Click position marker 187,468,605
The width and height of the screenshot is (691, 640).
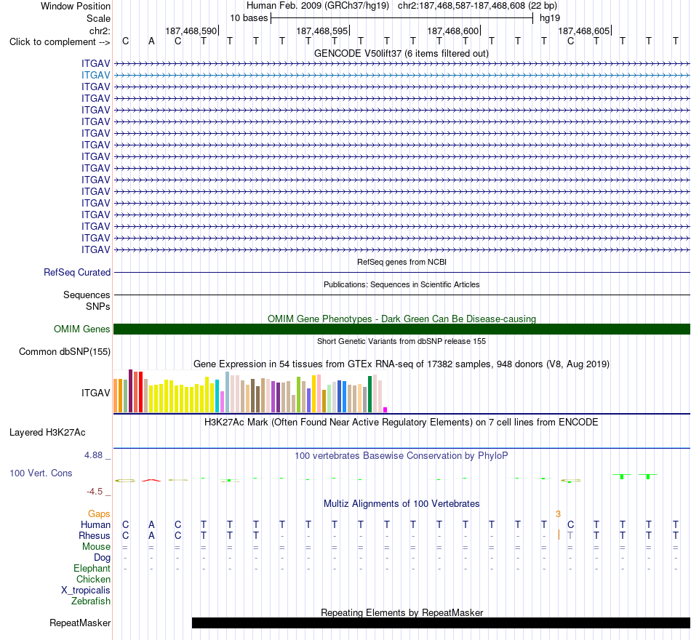pos(584,31)
